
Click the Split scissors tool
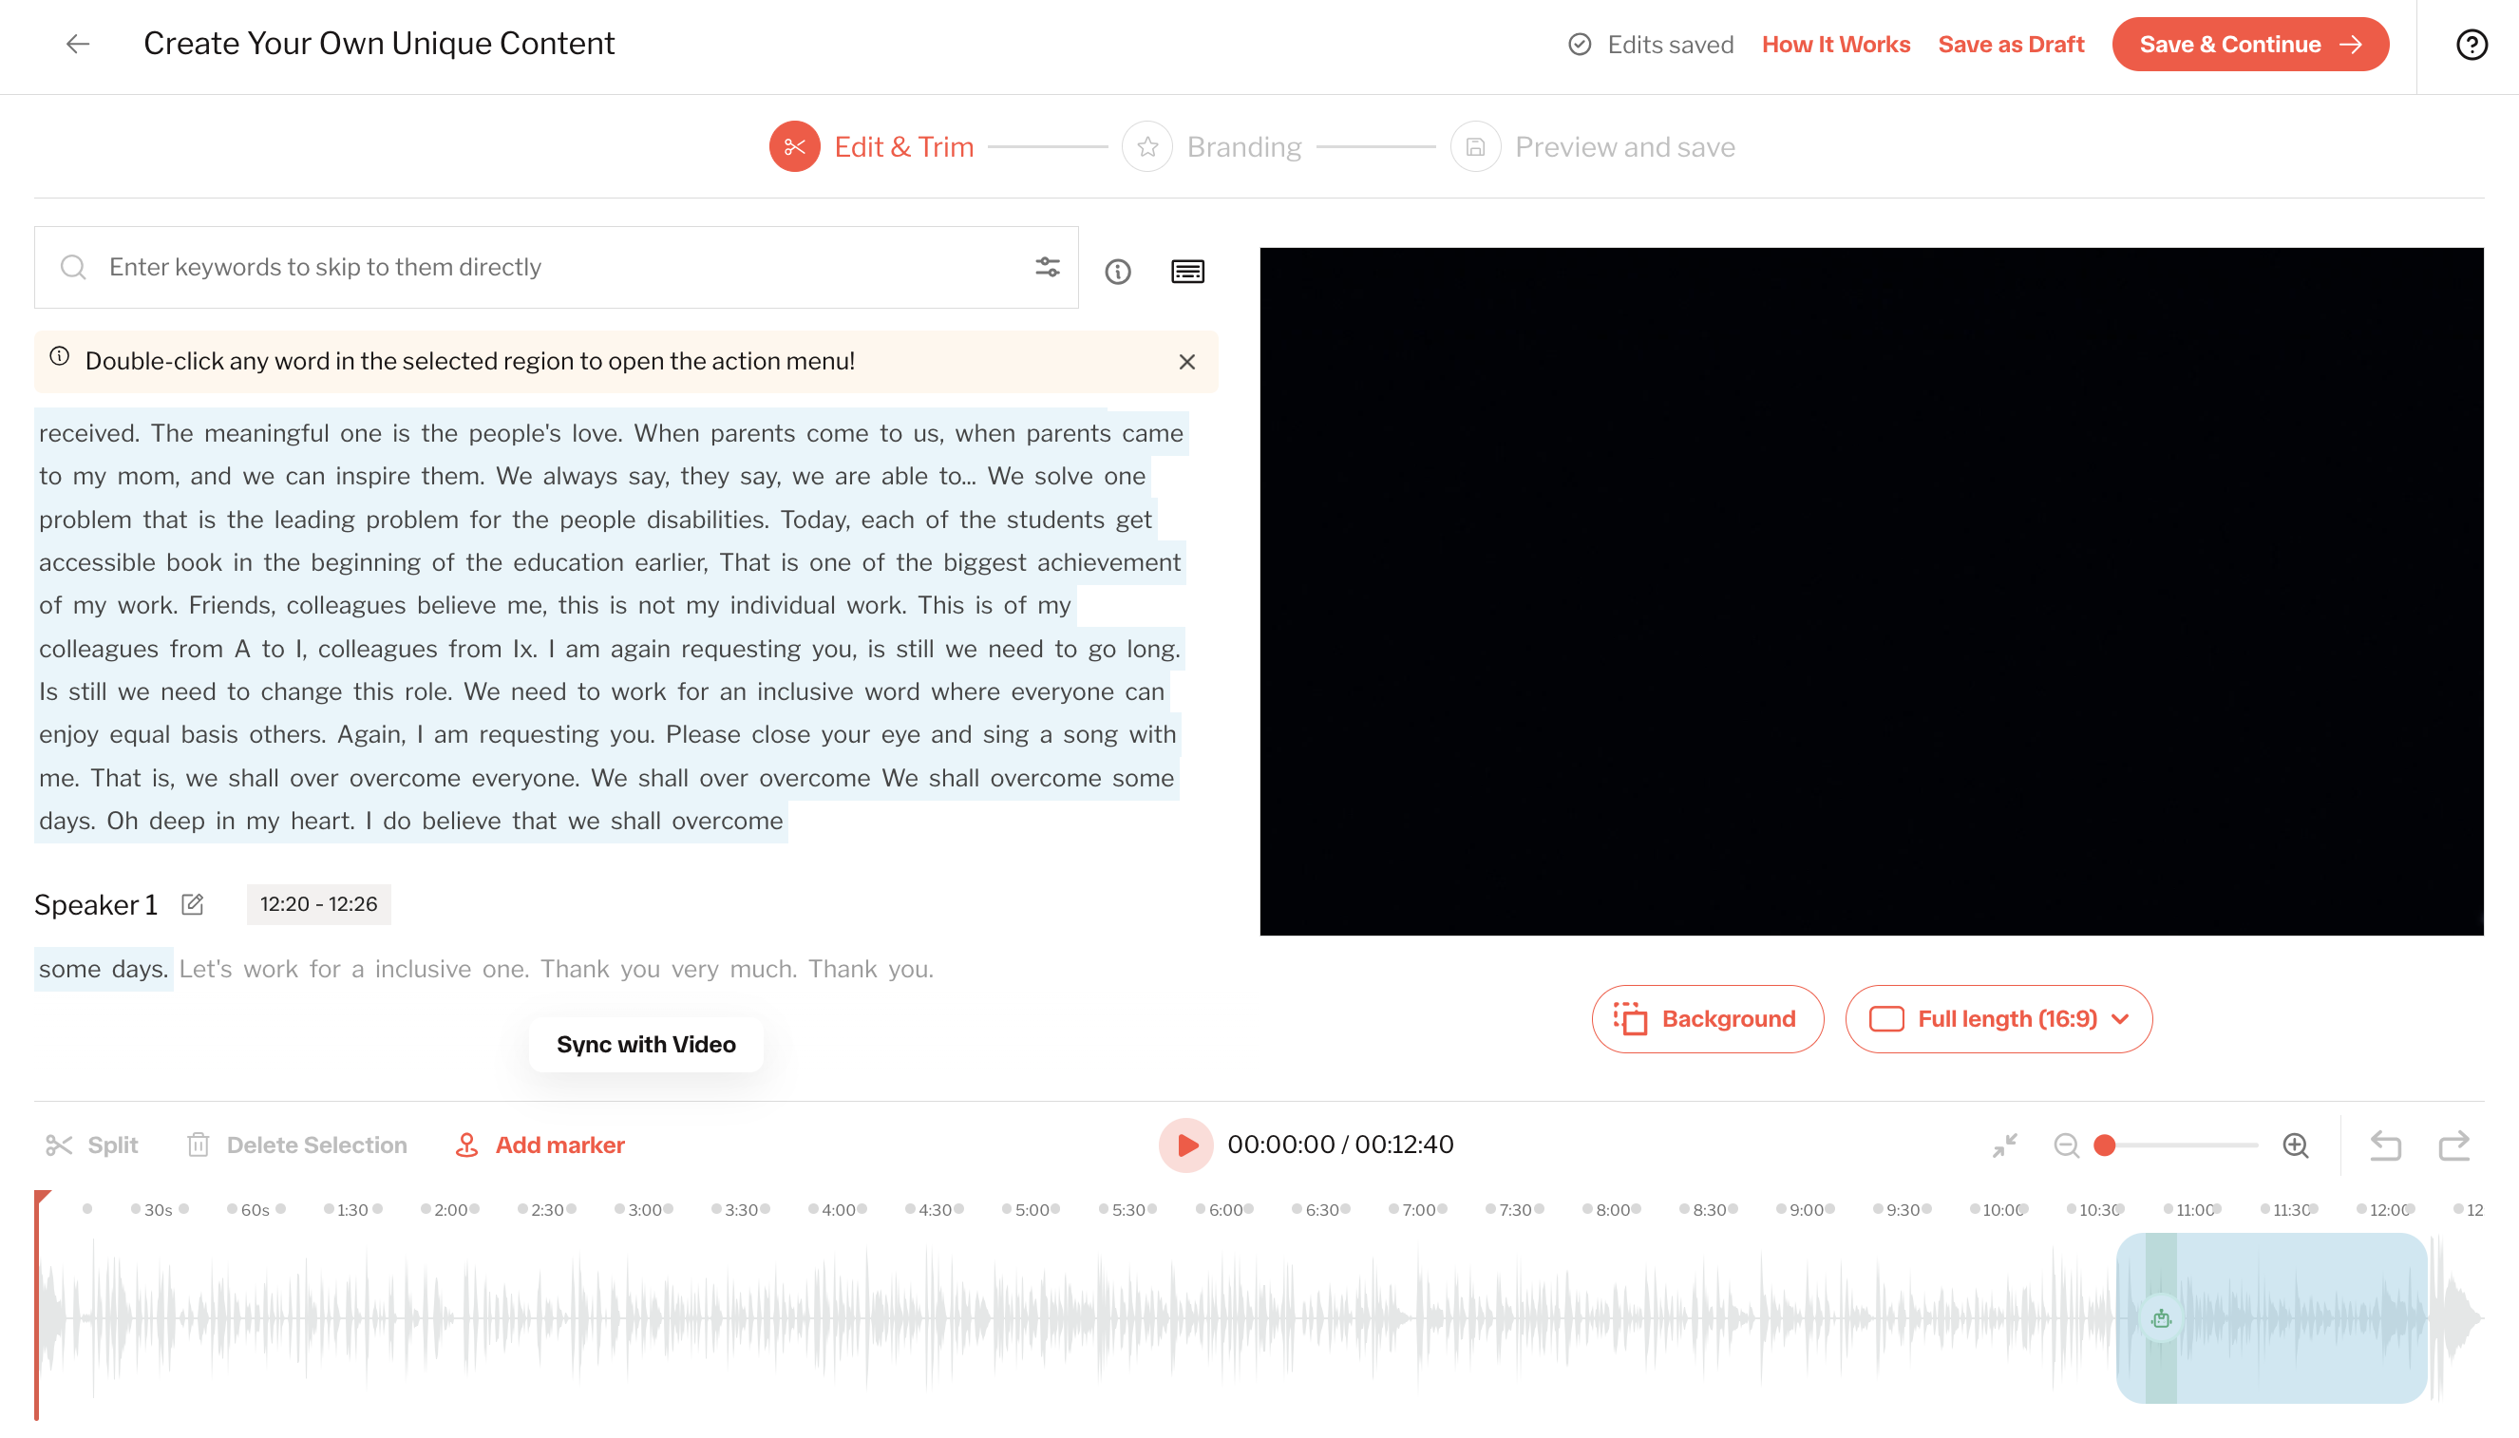tap(92, 1145)
